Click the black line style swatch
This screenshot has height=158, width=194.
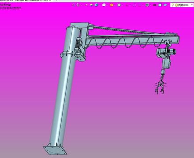tap(155, 5)
